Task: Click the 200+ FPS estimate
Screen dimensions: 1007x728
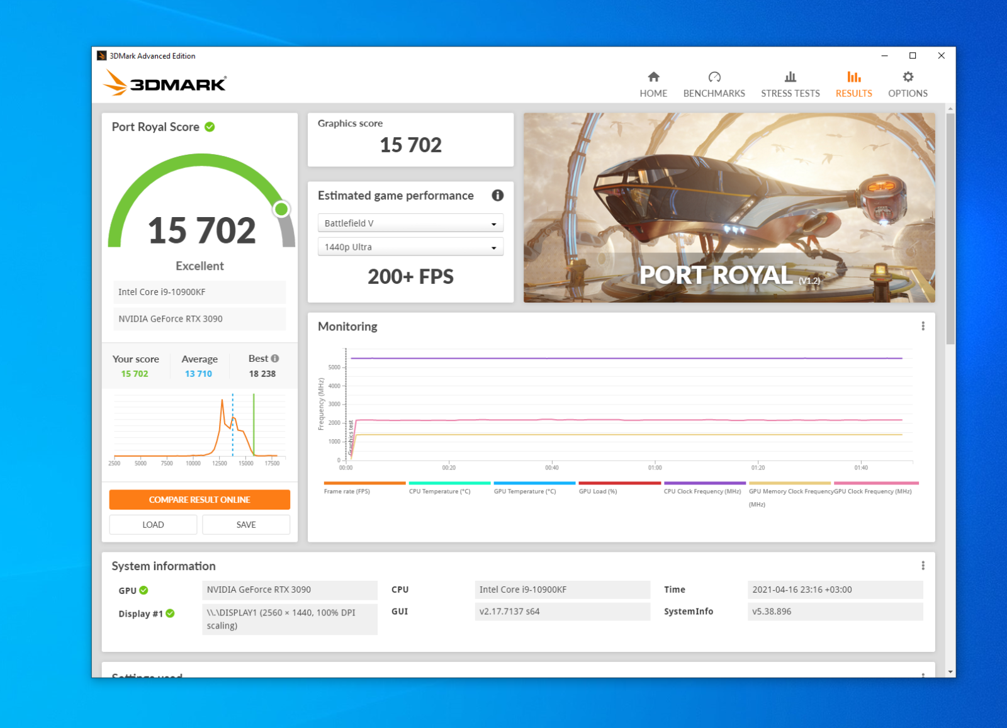Action: [410, 277]
